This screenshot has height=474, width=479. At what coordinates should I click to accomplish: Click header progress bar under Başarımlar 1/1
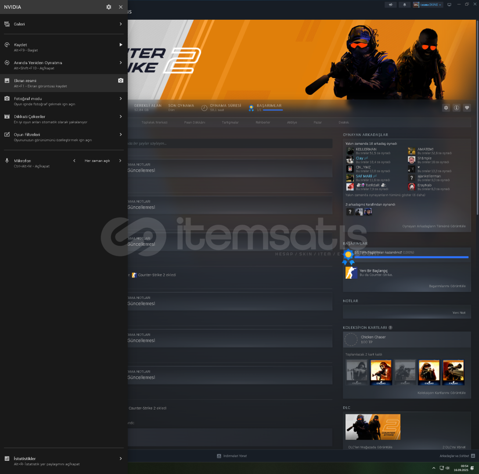click(x=273, y=110)
